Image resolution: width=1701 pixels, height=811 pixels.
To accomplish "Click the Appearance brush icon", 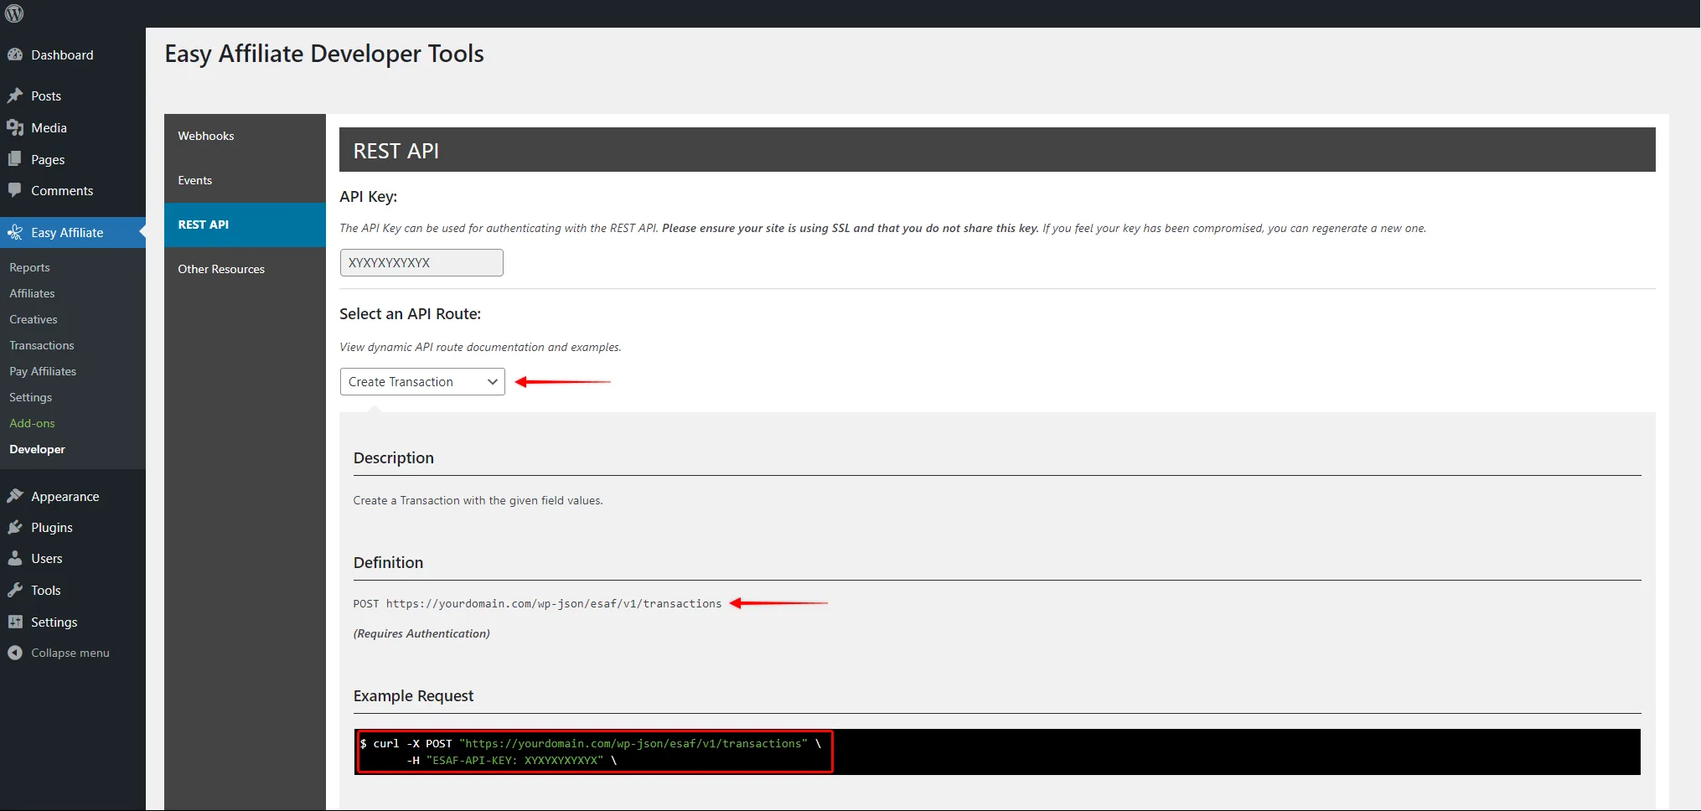I will point(15,496).
